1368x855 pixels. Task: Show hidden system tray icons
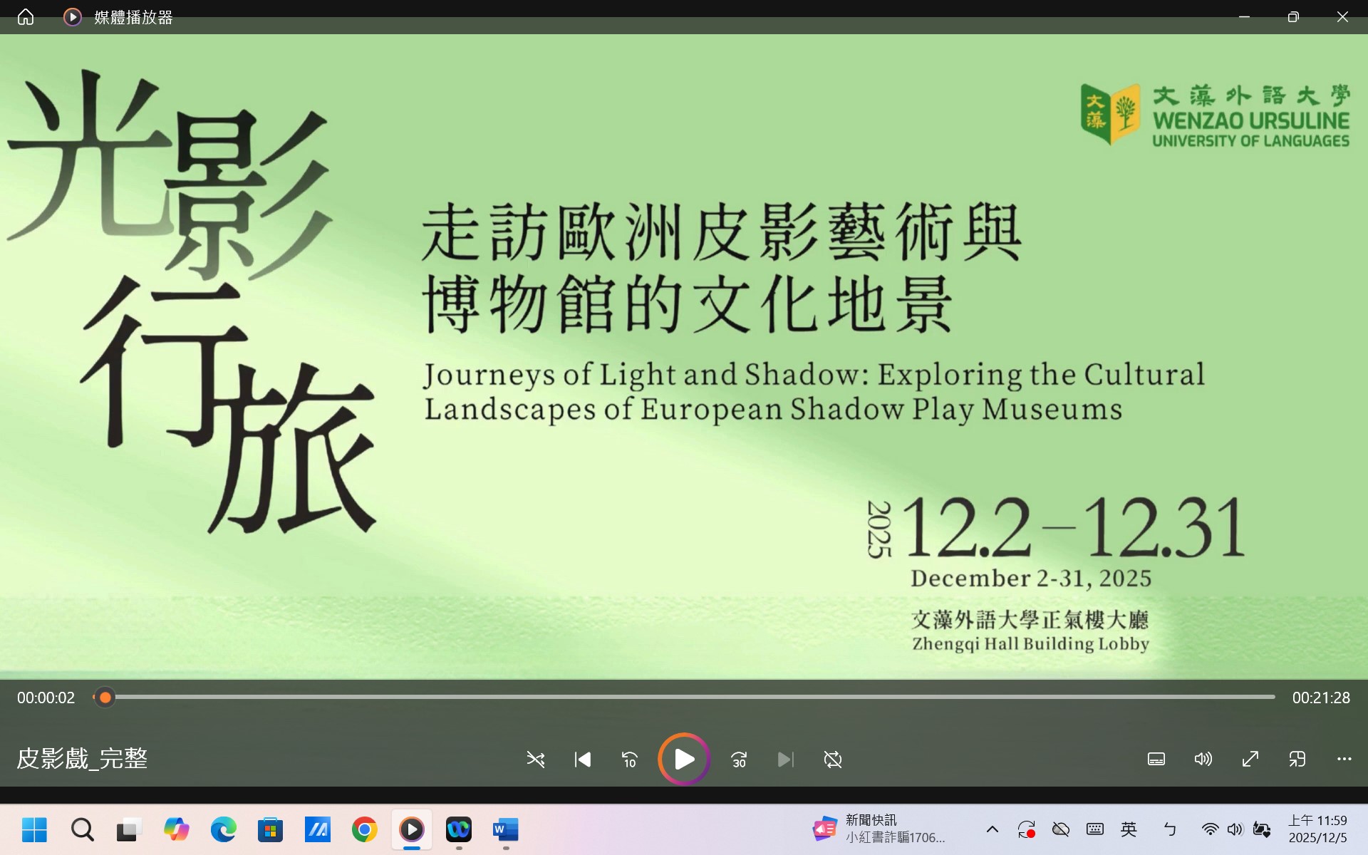[992, 829]
